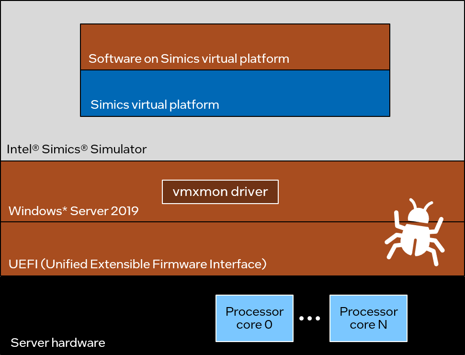This screenshot has width=465, height=355.
Task: Click the registered trademark symbol after Intel
Action: pyautogui.click(x=35, y=148)
